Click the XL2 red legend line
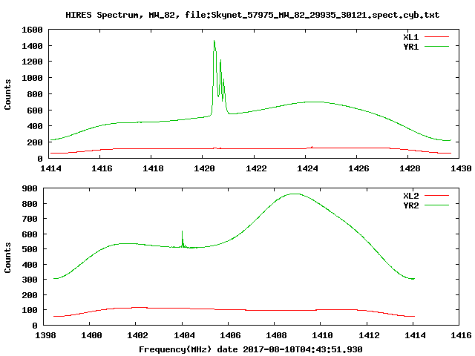Screen dimensions: 475x356 click(x=436, y=196)
